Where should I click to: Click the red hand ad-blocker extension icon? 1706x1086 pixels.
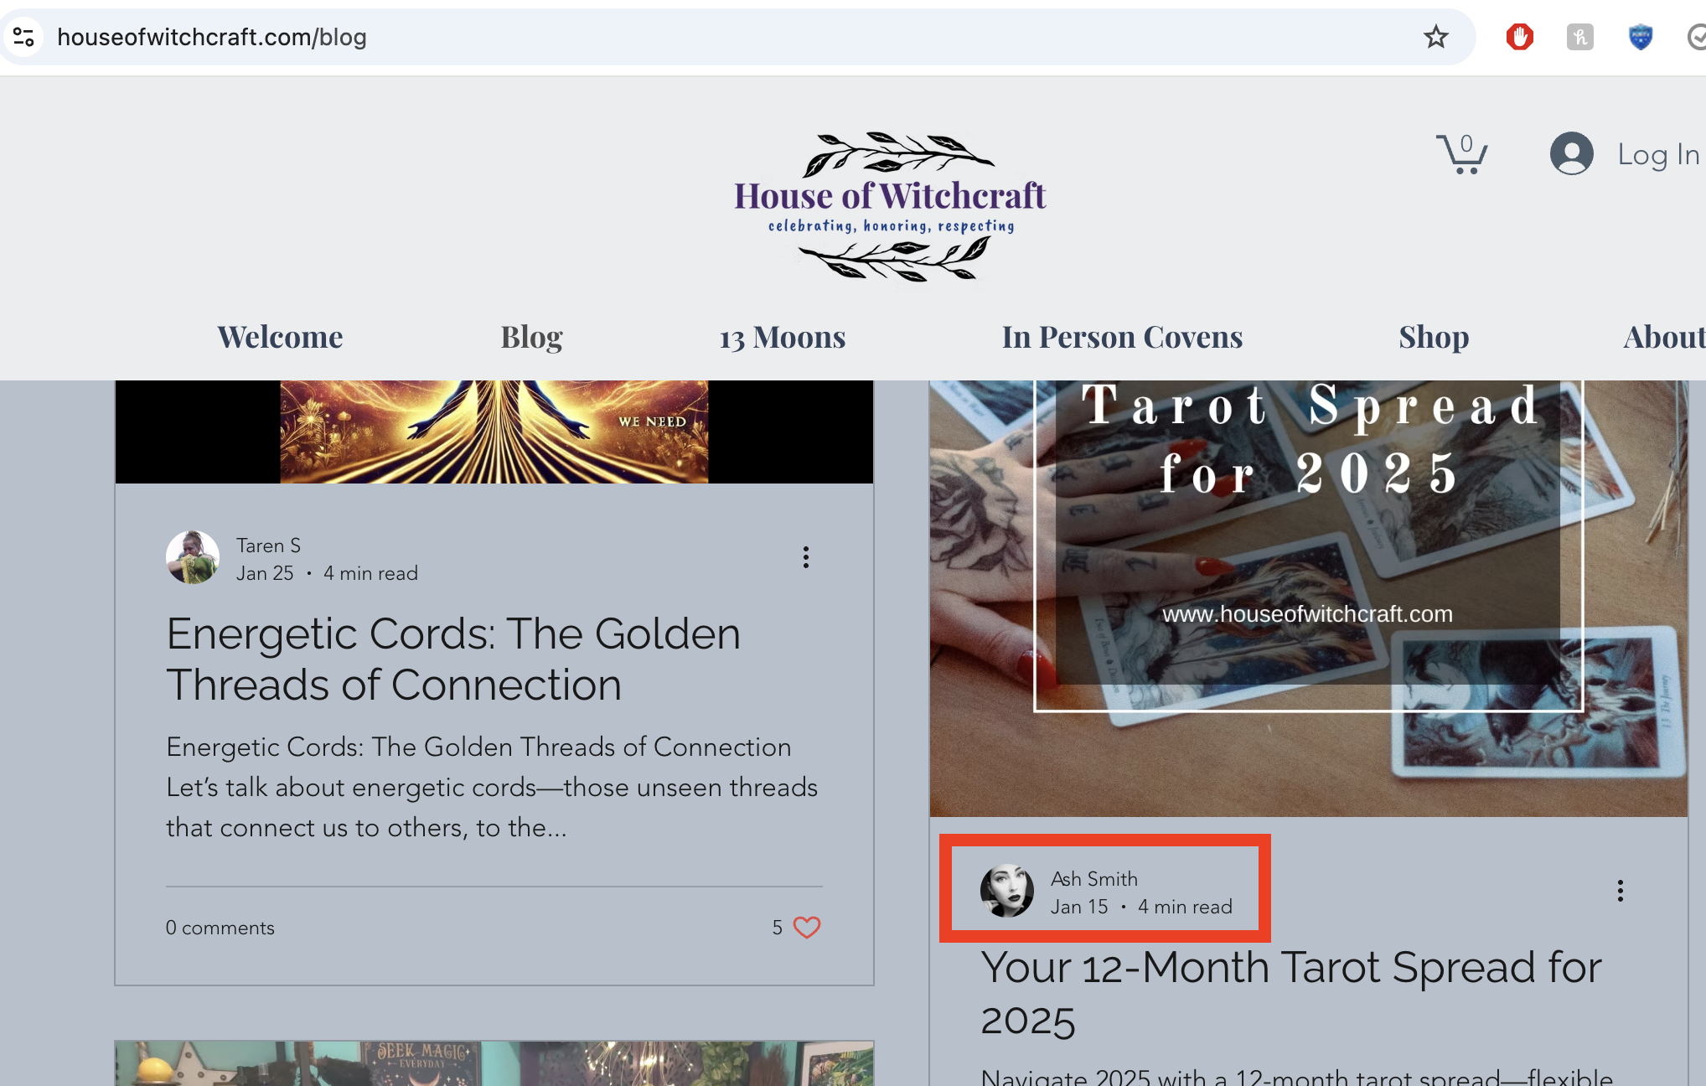tap(1519, 37)
